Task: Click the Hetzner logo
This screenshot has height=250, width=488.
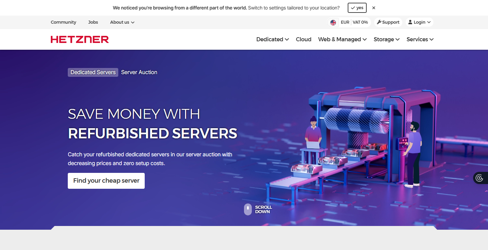Action: pos(80,39)
